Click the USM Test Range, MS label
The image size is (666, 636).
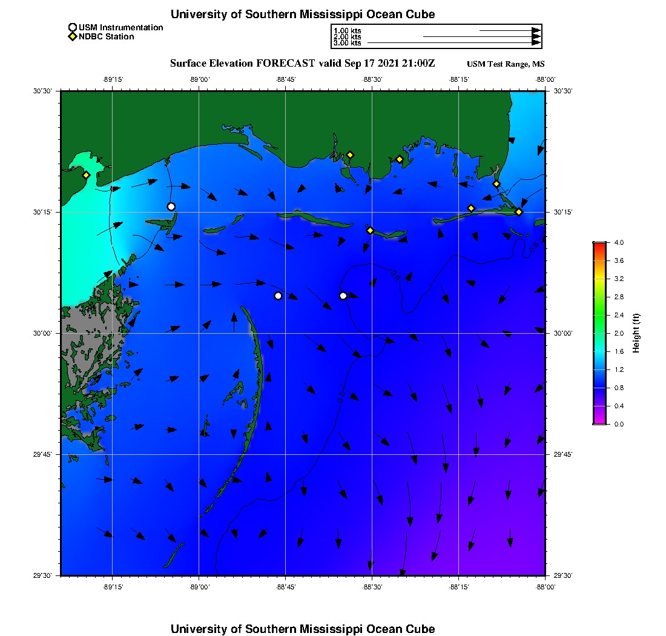tap(506, 64)
